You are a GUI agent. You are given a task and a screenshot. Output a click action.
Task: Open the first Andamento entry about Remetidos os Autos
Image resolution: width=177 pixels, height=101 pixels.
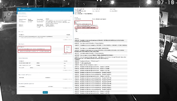point(101,41)
